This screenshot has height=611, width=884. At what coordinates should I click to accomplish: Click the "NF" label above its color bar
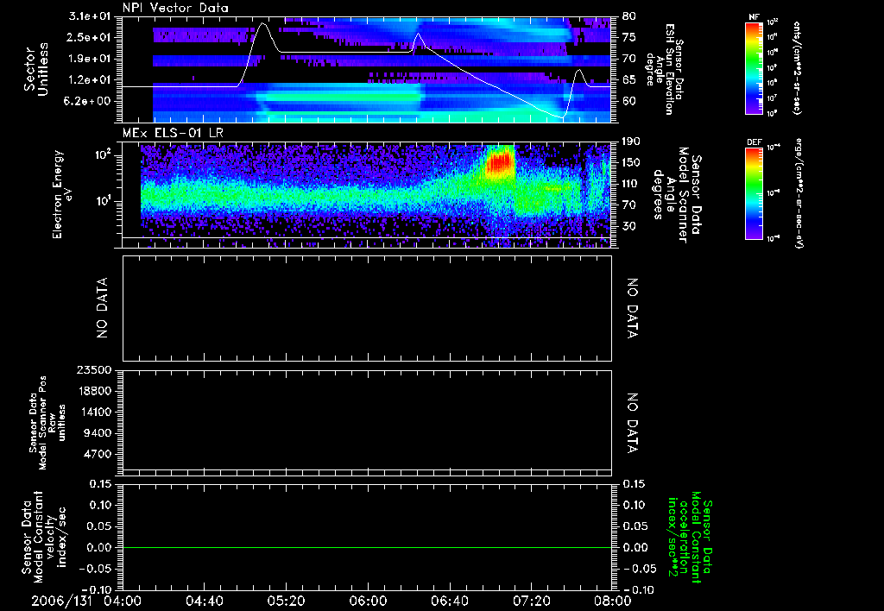pos(754,17)
